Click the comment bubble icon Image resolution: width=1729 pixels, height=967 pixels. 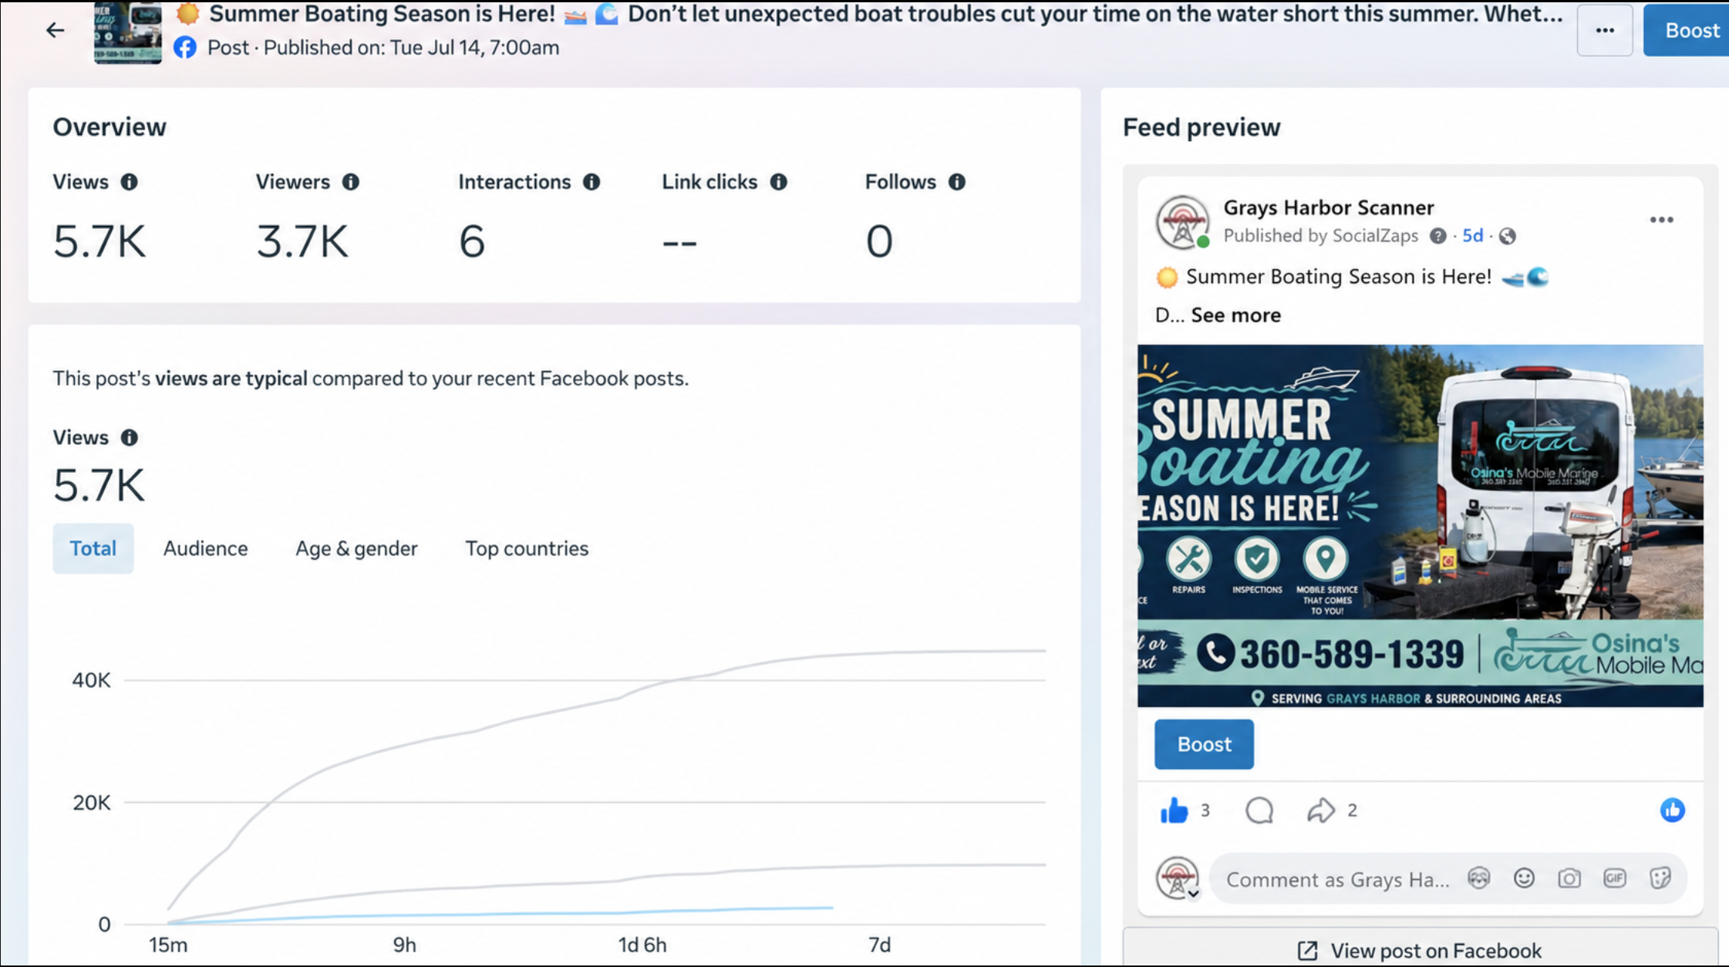pos(1259,810)
